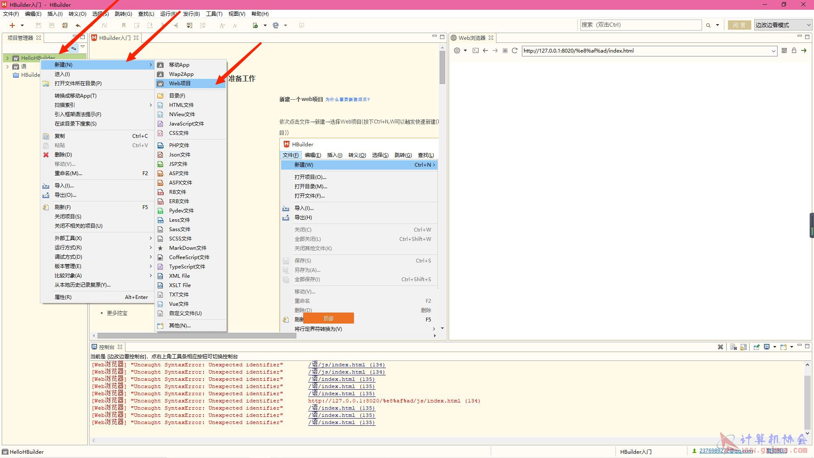Open Web browser settings gear icon
This screenshot has width=814, height=458.
coord(457,50)
